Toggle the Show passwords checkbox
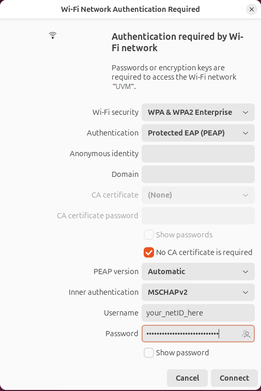 coord(149,235)
